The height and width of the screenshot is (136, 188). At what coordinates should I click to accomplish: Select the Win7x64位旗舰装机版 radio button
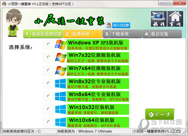(49, 70)
